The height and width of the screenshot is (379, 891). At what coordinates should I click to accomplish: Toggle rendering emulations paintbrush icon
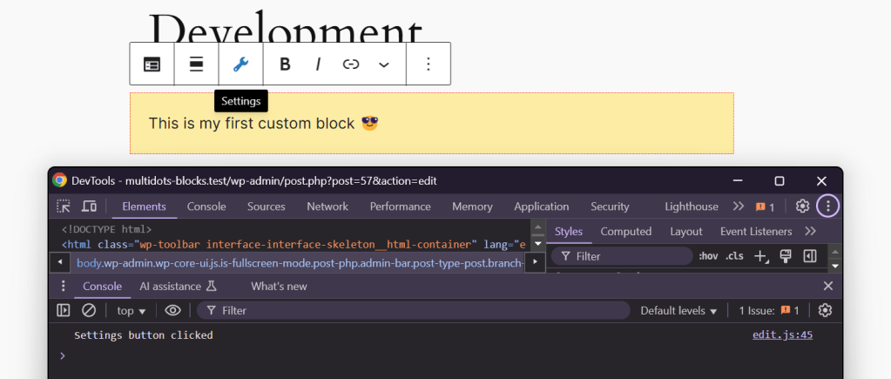pos(786,256)
